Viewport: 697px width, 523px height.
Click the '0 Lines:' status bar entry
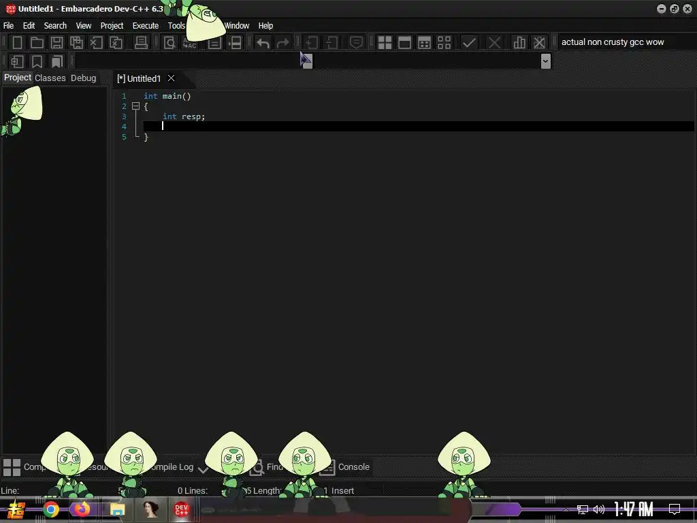coord(193,490)
